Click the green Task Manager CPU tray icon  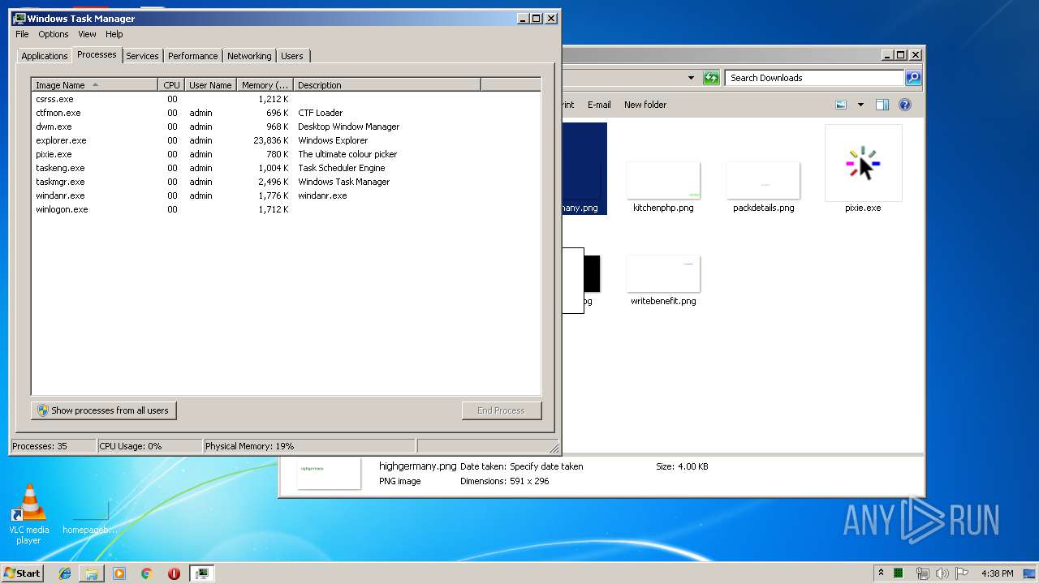[899, 573]
